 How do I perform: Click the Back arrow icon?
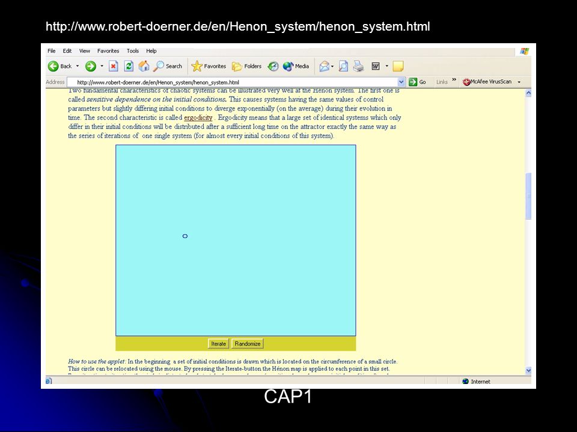(53, 66)
